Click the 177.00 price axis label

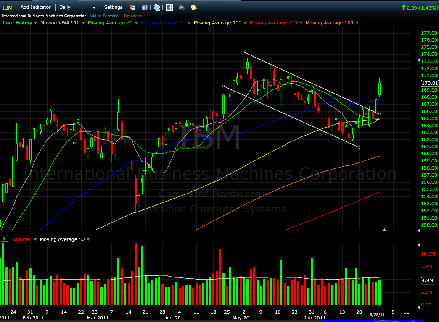(429, 33)
